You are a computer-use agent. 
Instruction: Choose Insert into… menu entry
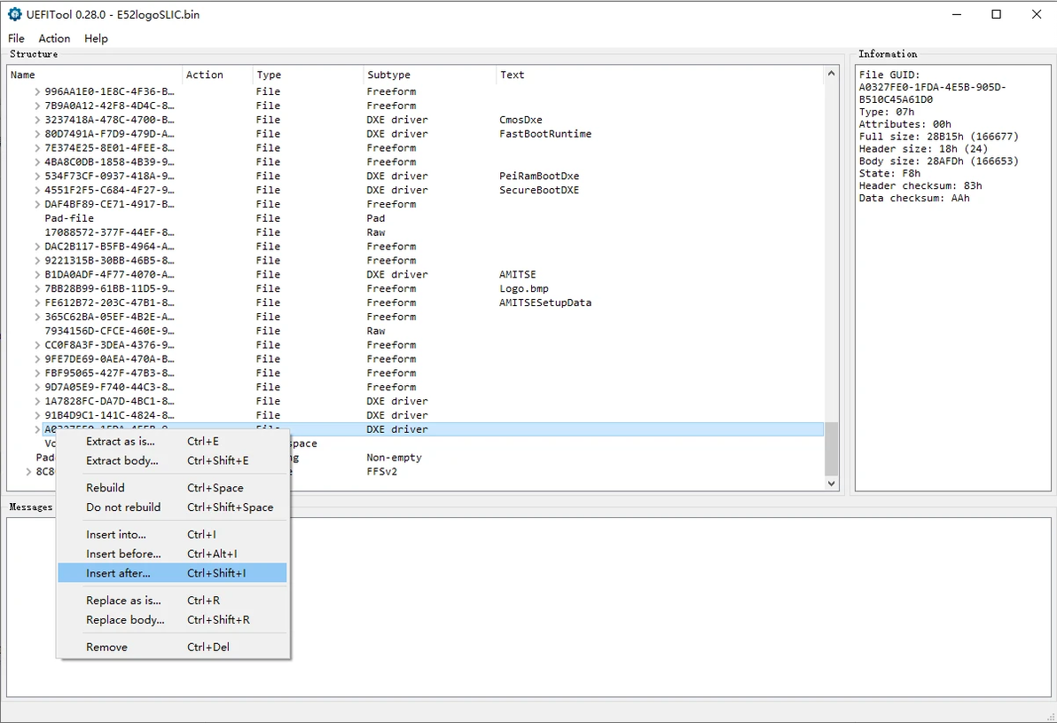pyautogui.click(x=172, y=534)
